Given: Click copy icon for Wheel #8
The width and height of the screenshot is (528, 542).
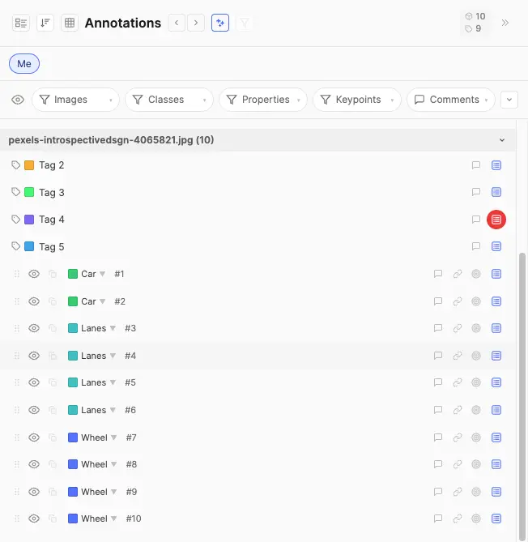Looking at the screenshot, I should (x=53, y=464).
